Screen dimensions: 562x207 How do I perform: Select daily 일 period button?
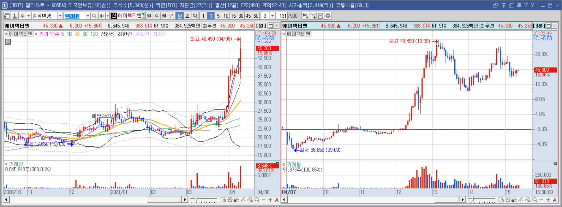tap(149, 16)
